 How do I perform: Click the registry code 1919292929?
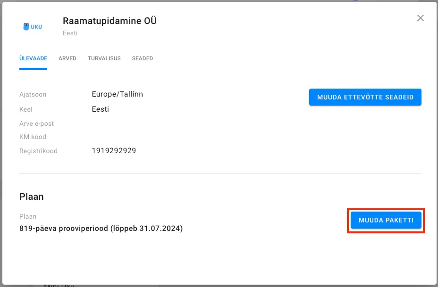point(114,151)
